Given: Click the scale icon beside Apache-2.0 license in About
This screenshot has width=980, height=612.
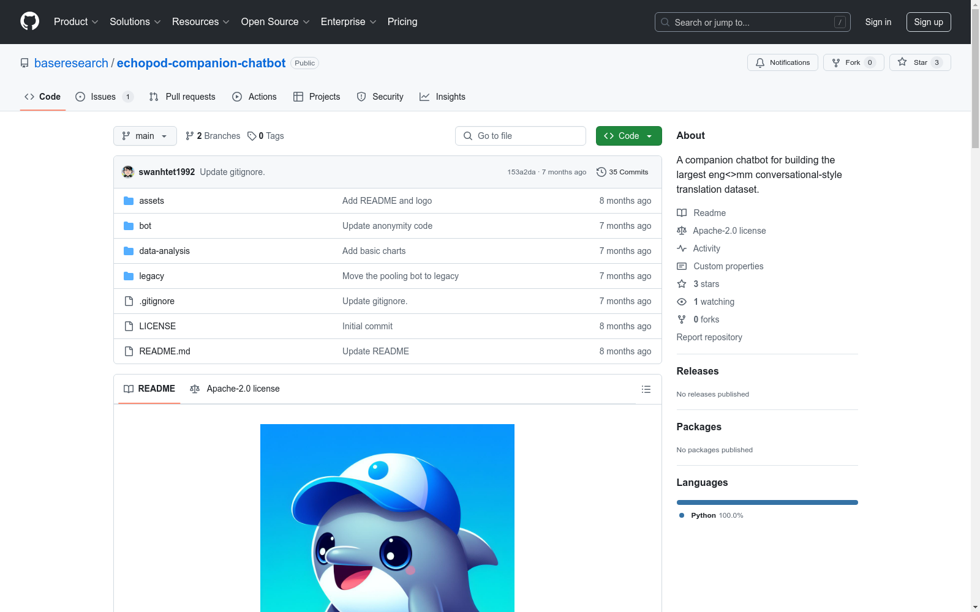Looking at the screenshot, I should (x=682, y=231).
